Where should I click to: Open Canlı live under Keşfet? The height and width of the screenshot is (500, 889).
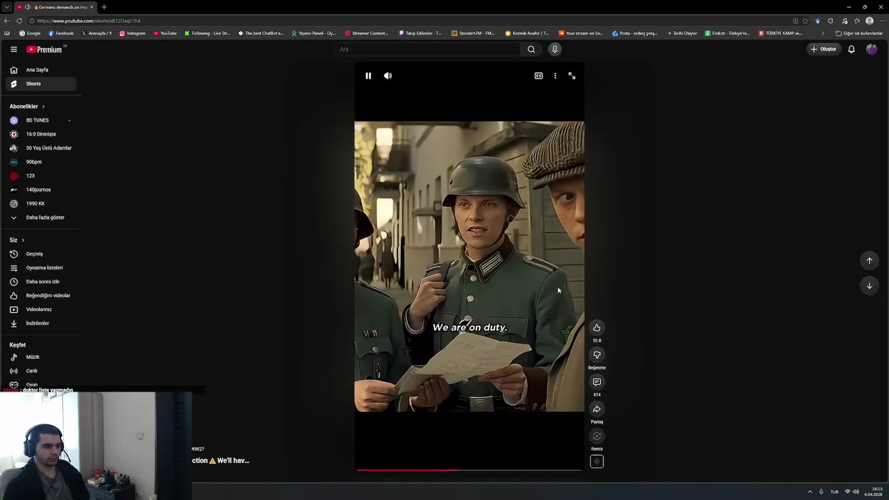tap(40, 371)
